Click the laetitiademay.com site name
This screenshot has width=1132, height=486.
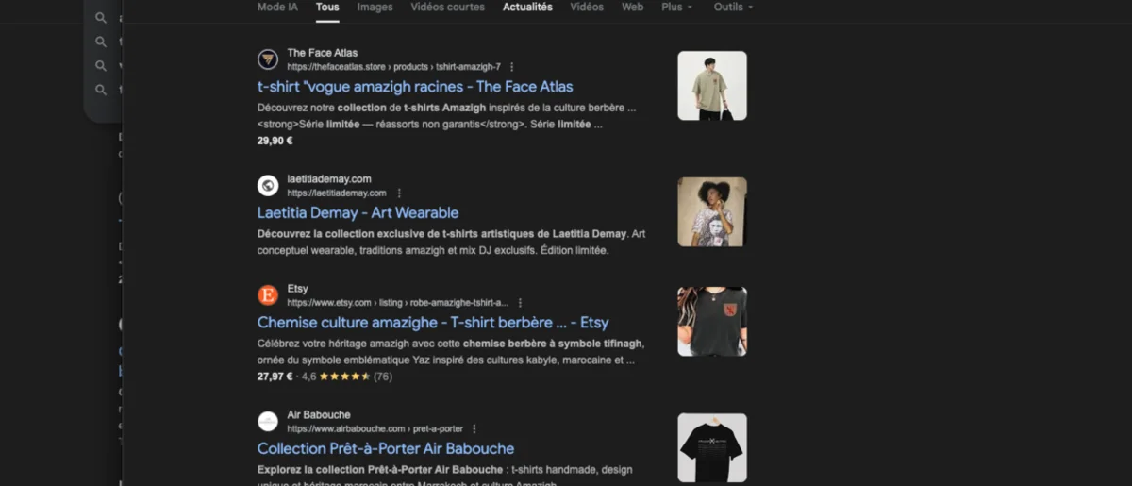click(329, 179)
